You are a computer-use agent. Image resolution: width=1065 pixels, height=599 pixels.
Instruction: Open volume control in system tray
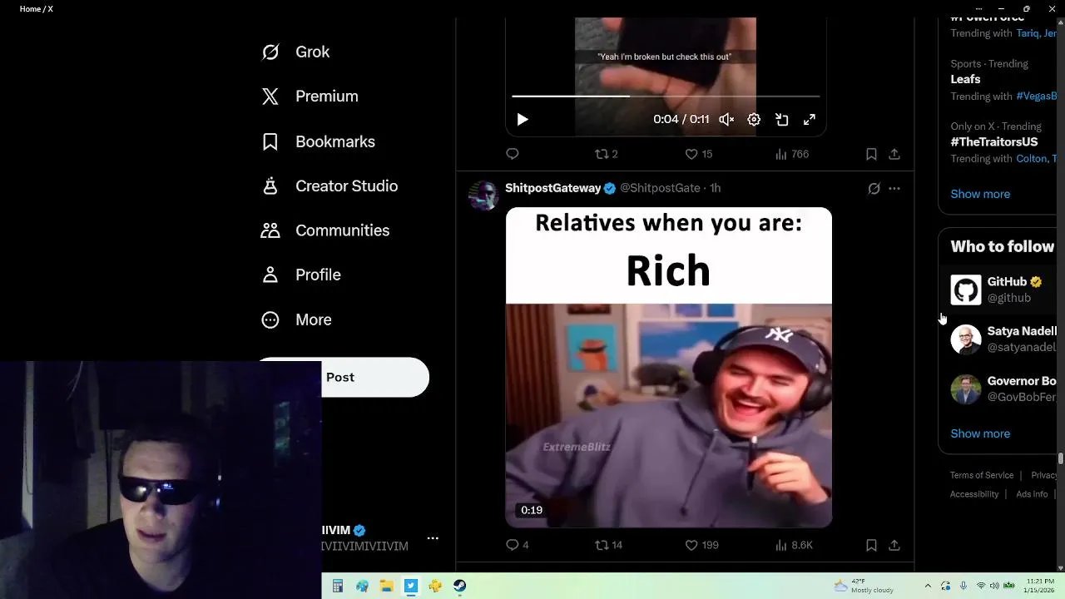[996, 586]
